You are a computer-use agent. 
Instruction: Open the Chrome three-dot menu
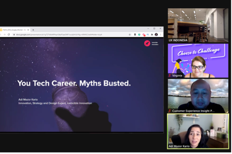click(161, 34)
